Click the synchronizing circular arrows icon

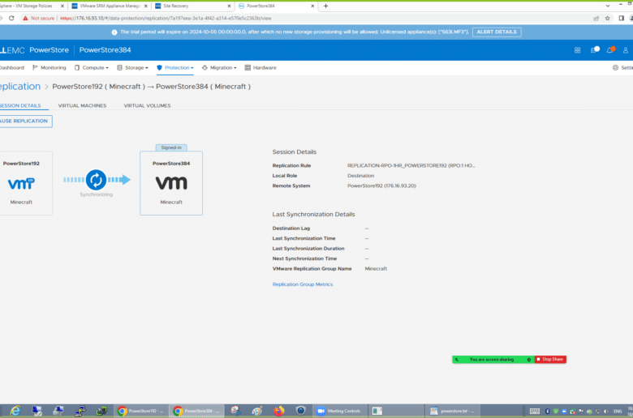(x=96, y=180)
